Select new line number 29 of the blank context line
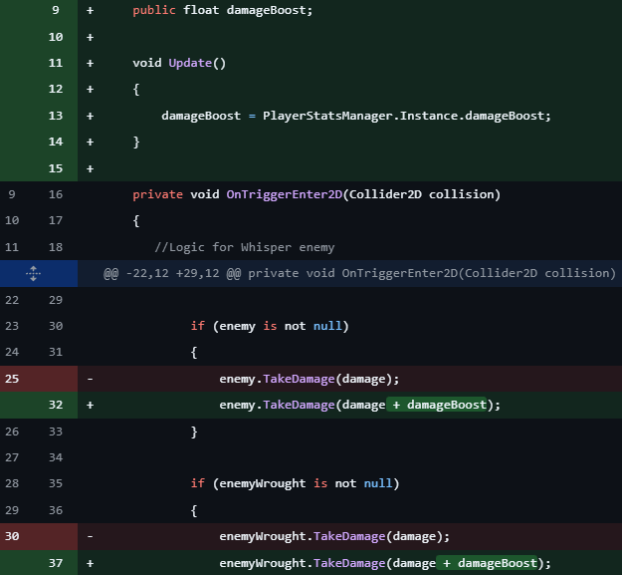622x575 pixels. (56, 300)
